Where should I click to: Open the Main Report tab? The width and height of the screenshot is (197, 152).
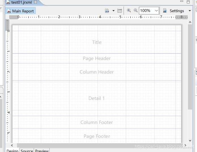(21, 11)
